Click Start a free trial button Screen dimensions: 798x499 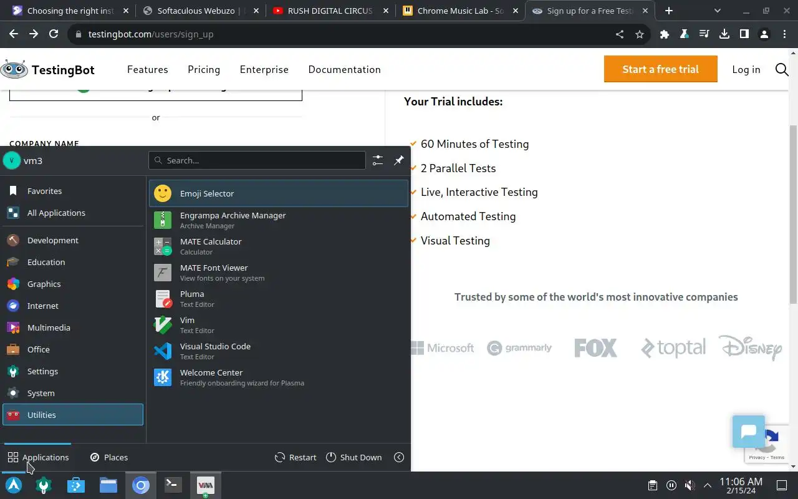pos(660,69)
